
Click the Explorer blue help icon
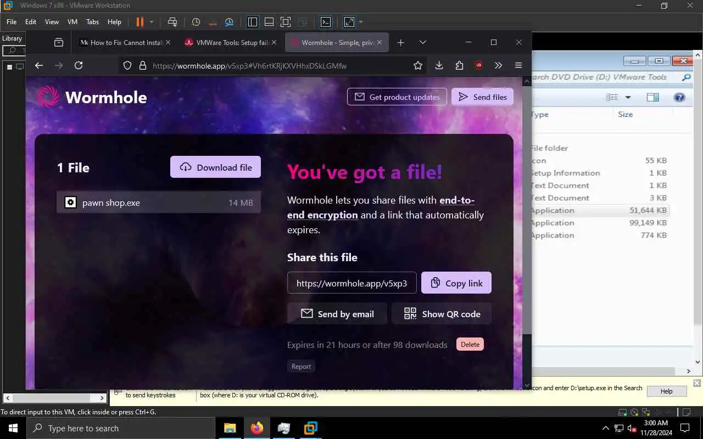click(x=679, y=97)
